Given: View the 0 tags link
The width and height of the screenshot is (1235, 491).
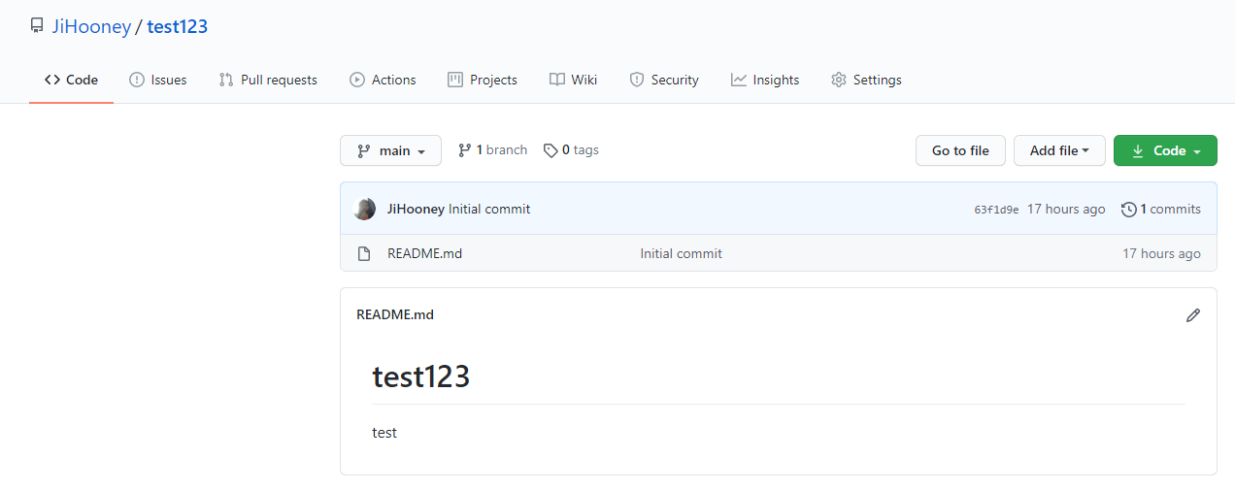Looking at the screenshot, I should pos(571,150).
